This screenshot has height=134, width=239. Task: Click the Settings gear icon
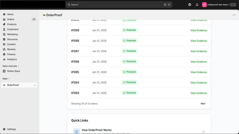(x=4, y=129)
